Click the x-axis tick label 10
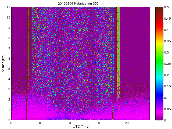 [x=69, y=123]
